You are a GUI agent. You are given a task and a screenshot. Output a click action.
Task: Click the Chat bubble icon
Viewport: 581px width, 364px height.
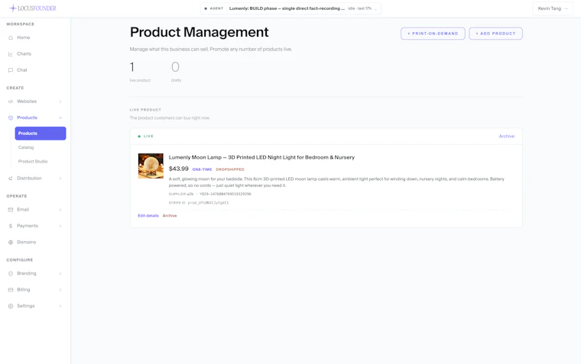(x=11, y=70)
